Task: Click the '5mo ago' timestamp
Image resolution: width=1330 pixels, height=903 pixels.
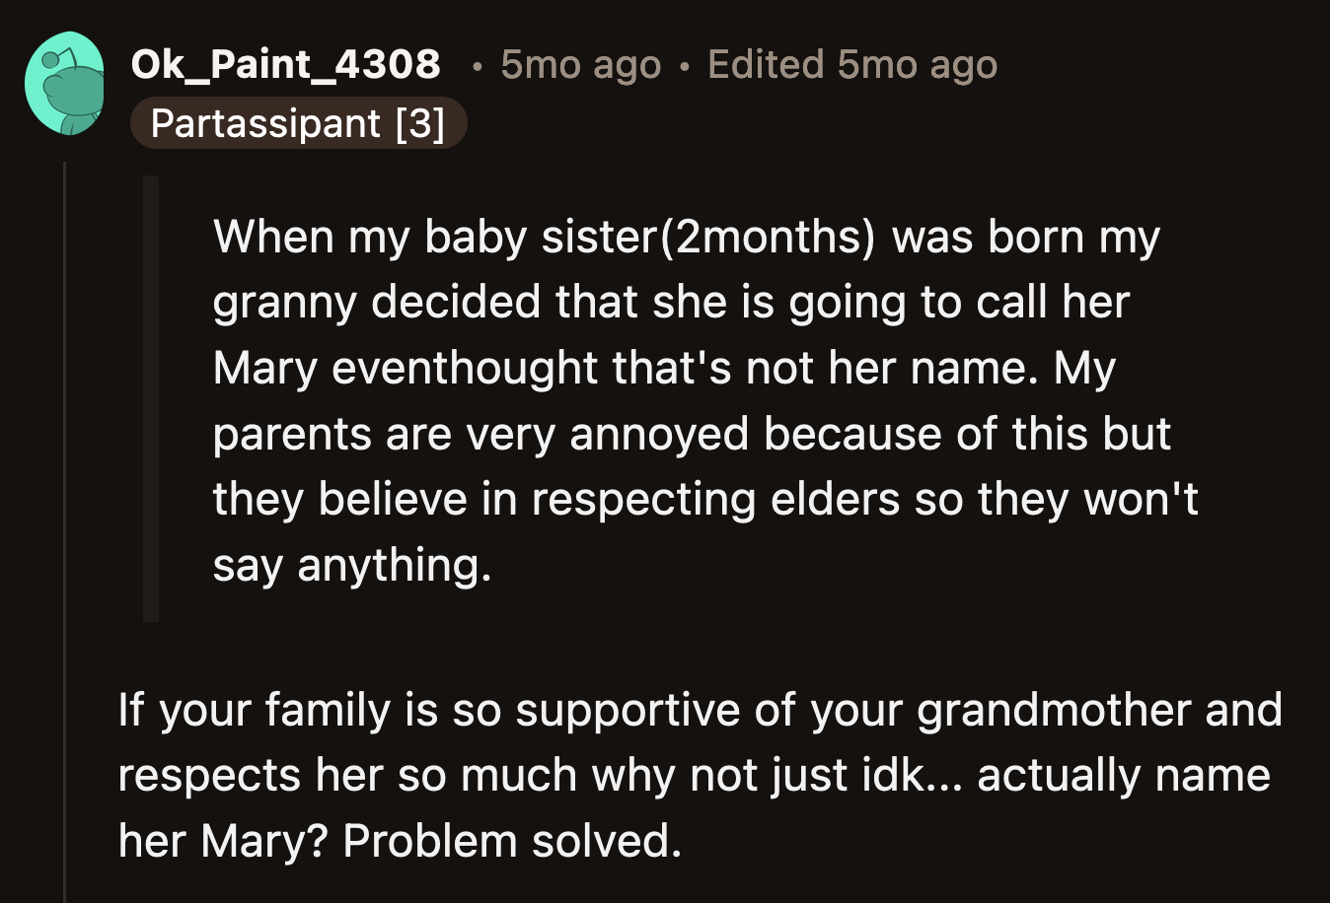Action: coord(580,64)
